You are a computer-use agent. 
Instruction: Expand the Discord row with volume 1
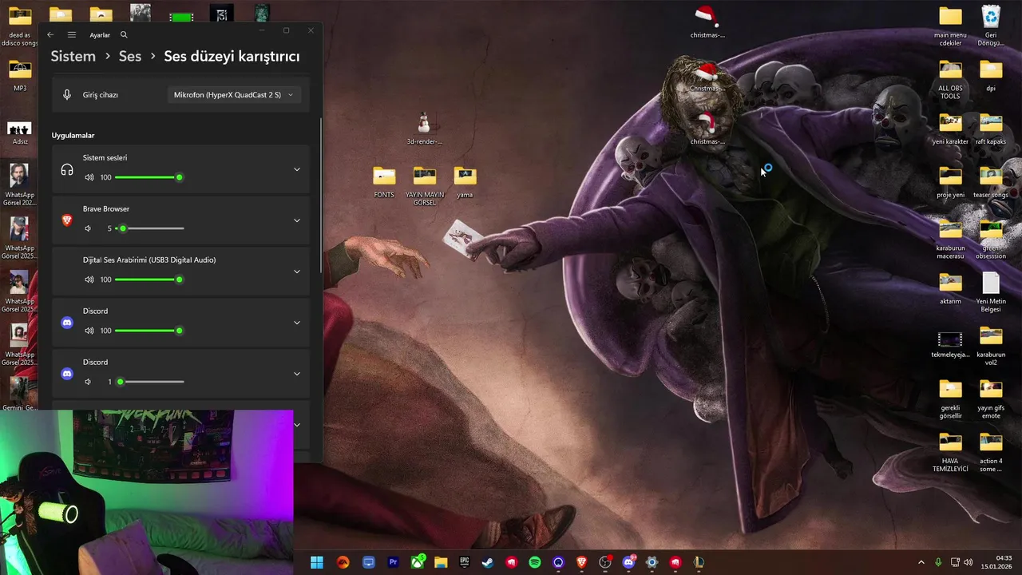click(297, 374)
